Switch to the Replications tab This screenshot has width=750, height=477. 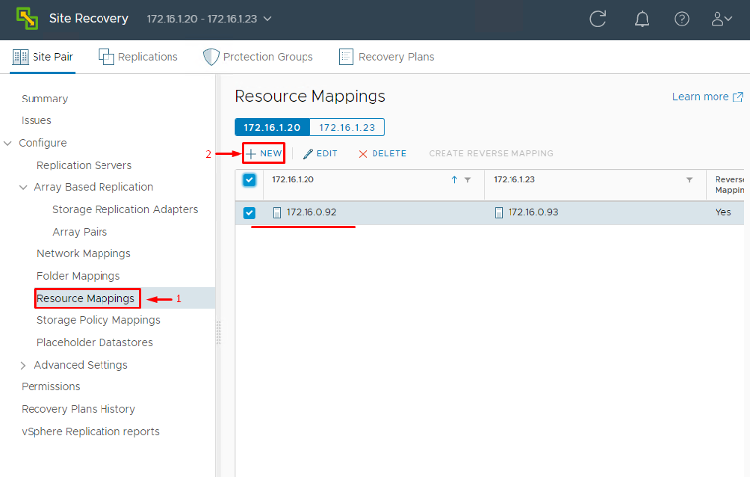138,57
